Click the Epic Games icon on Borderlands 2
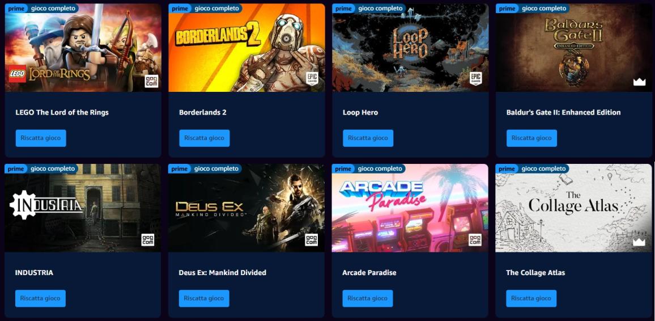Screen dimensions: 655x321 [312, 79]
